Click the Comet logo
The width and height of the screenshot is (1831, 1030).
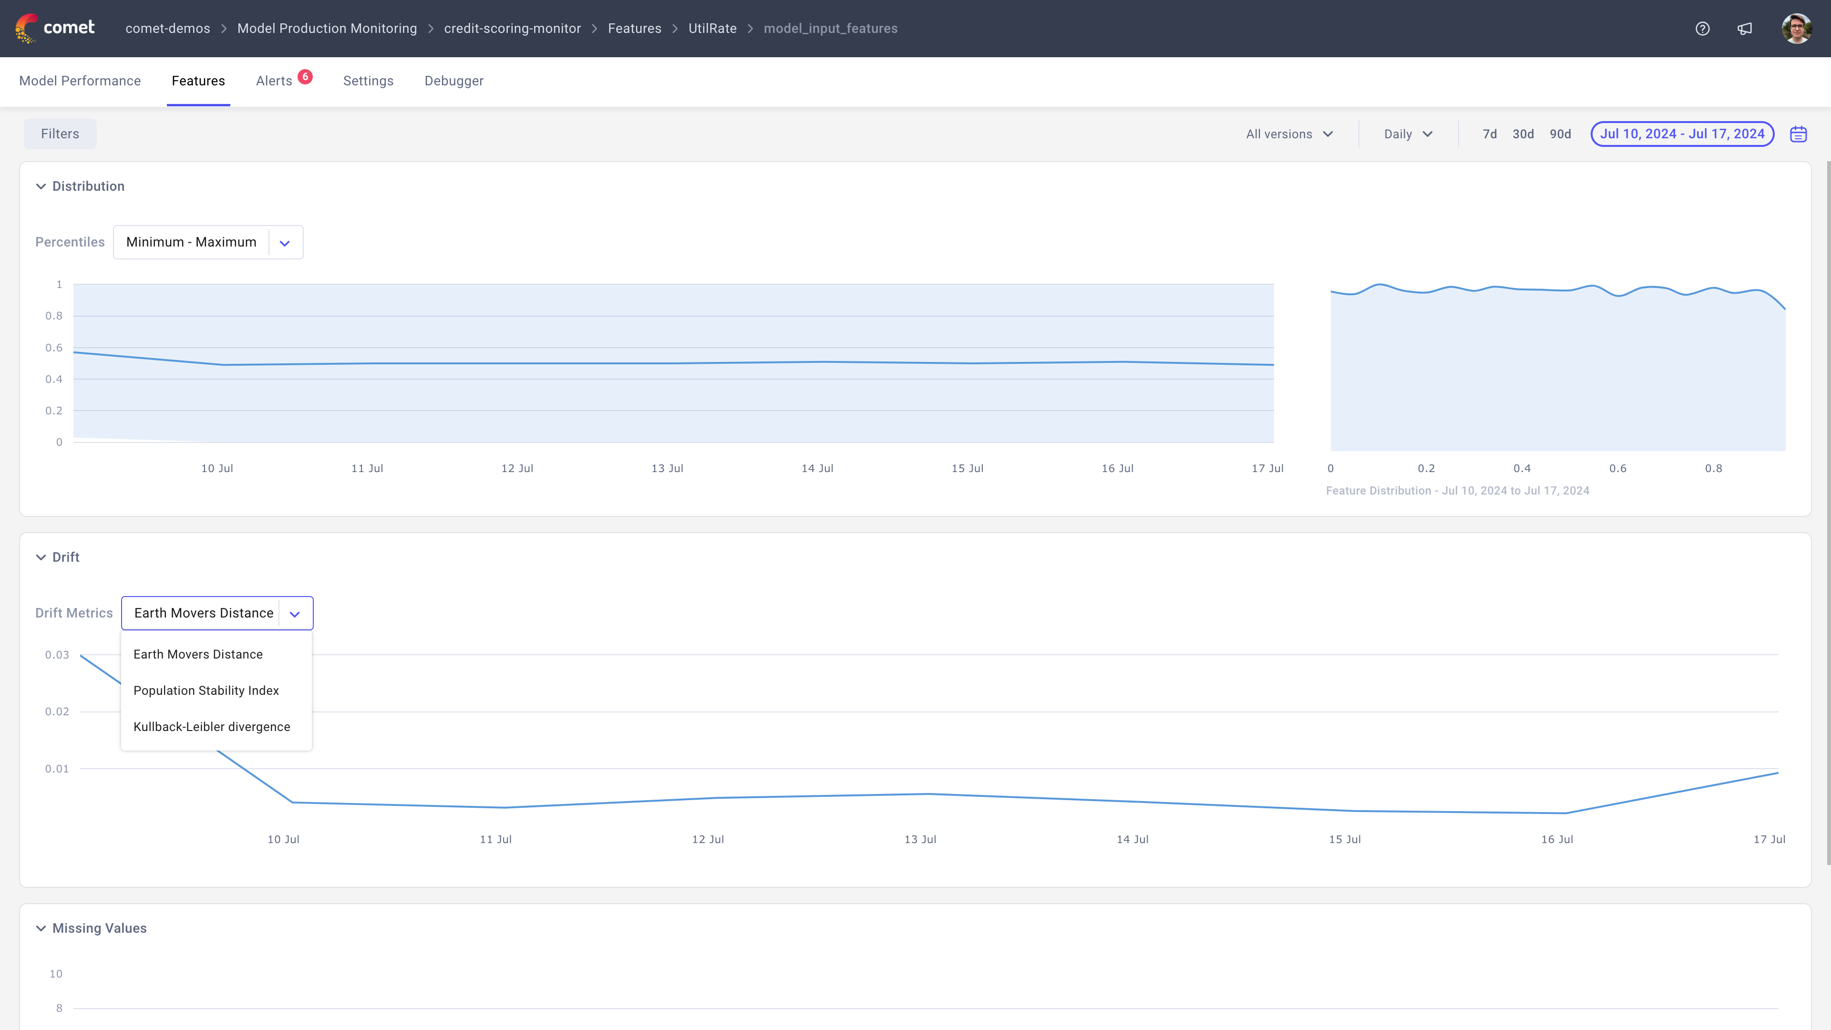tap(53, 28)
